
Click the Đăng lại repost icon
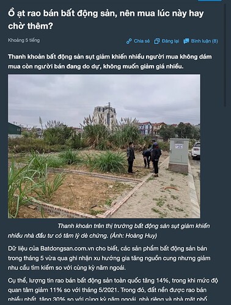click(x=157, y=41)
